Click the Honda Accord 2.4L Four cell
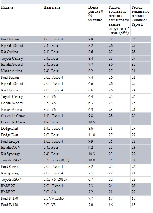Screen dimensions: 153x213 pyautogui.click(x=51, y=65)
